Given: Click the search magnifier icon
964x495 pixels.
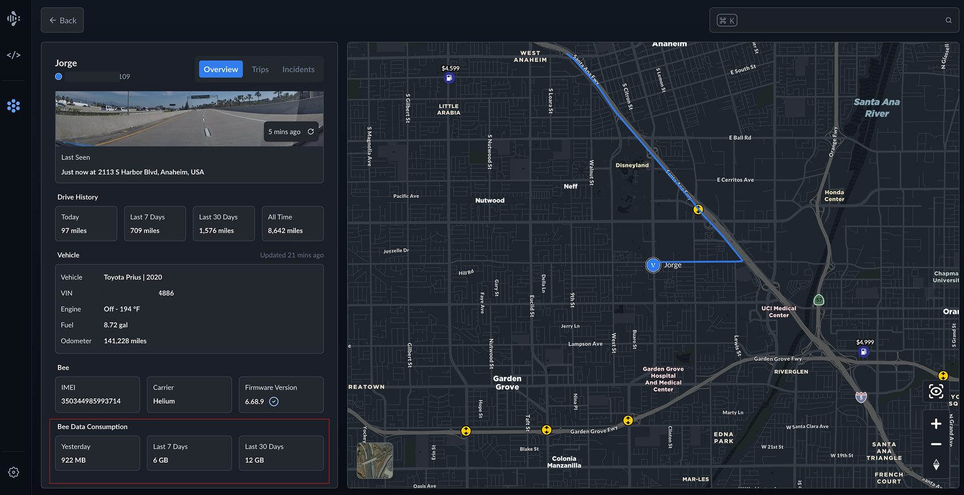Looking at the screenshot, I should click(948, 20).
